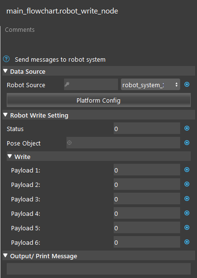The image size is (197, 278).
Task: Click the Robot Source link text field
Action: [x=91, y=84]
